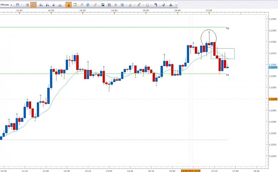
Task: Select the horizontal line level tool icon
Action: coord(122,5)
